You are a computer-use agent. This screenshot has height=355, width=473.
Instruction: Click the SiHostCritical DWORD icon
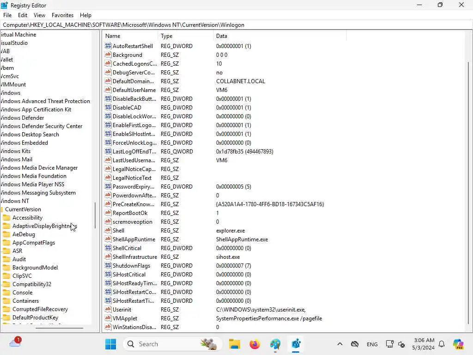108,274
